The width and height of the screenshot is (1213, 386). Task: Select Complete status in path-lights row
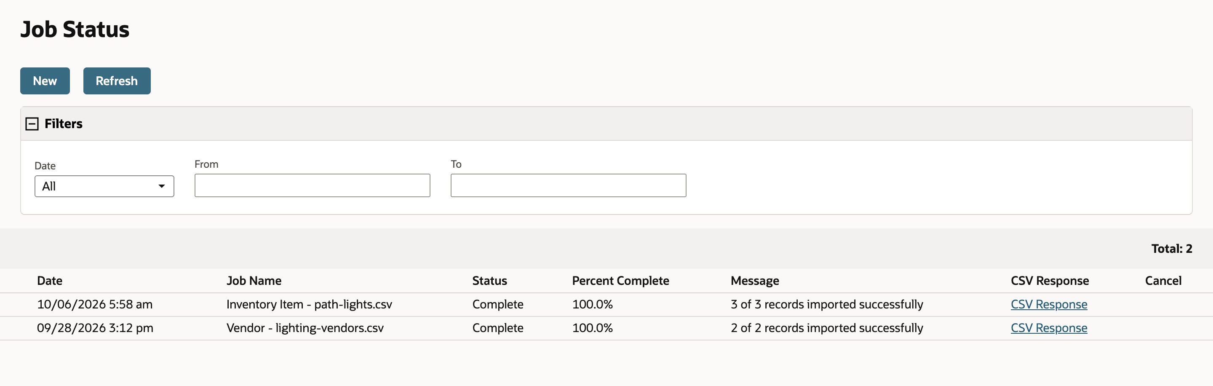(x=498, y=305)
